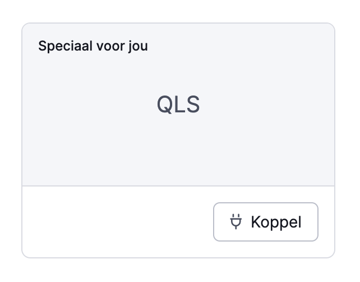Connect the QLS integration via Koppel
This screenshot has height=282, width=360.
pos(266,222)
